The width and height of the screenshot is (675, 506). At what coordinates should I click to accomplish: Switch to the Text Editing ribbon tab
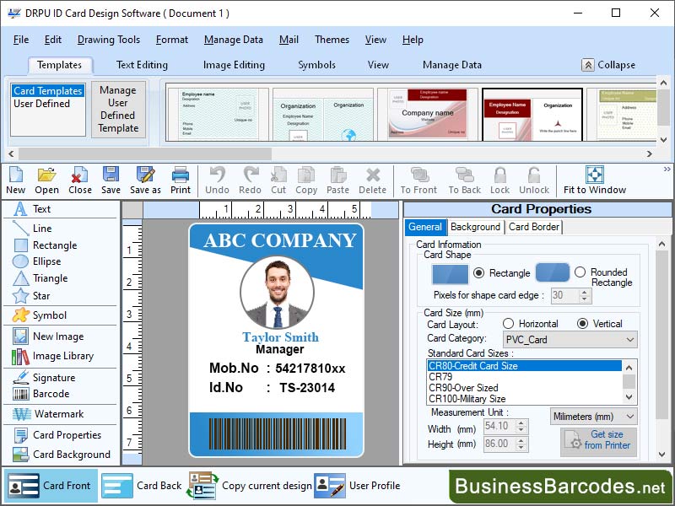point(142,65)
